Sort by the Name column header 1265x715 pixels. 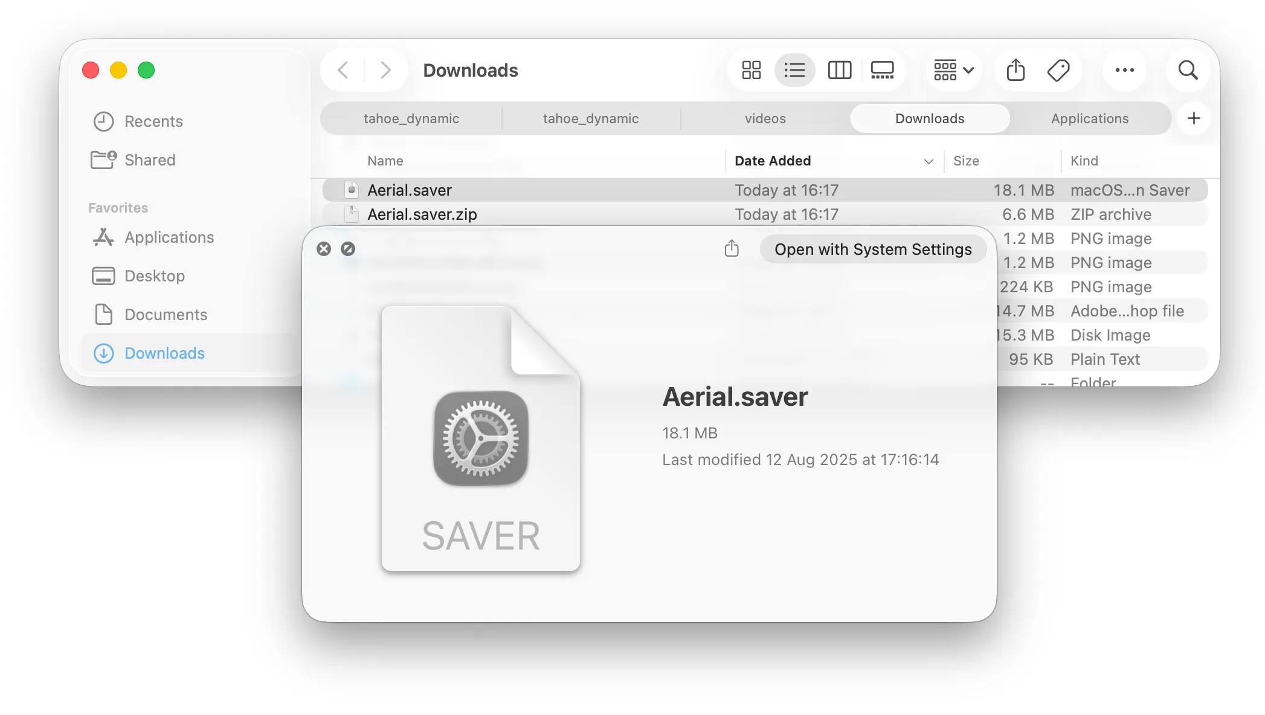pos(385,161)
